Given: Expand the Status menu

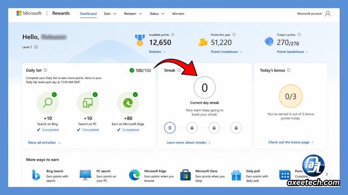Looking at the screenshot, I should (x=157, y=14).
